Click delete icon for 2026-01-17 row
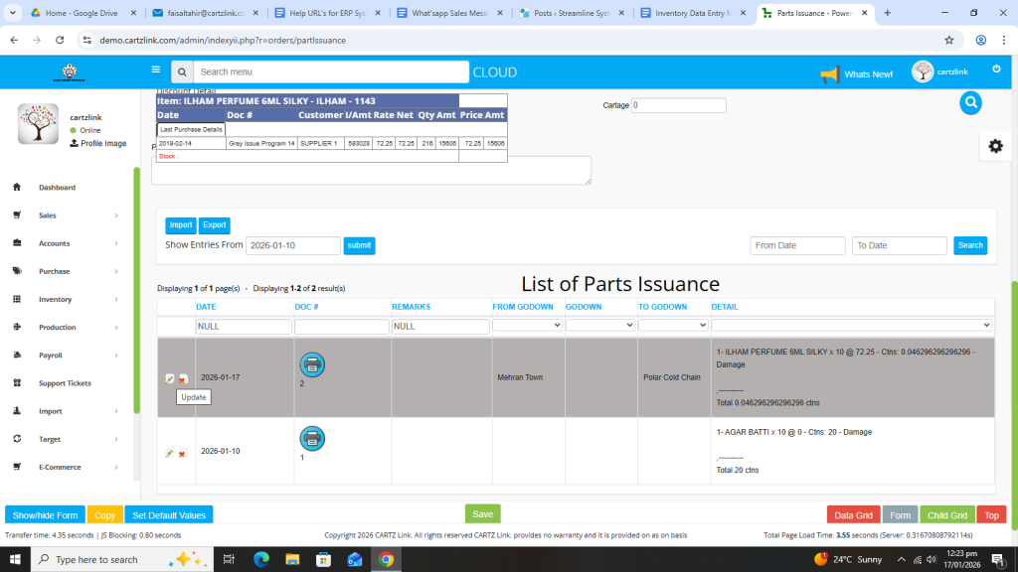1018x572 pixels. click(183, 379)
